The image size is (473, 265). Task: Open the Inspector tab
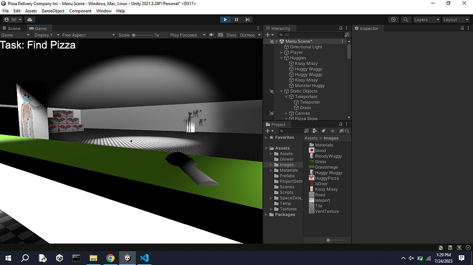[366, 28]
